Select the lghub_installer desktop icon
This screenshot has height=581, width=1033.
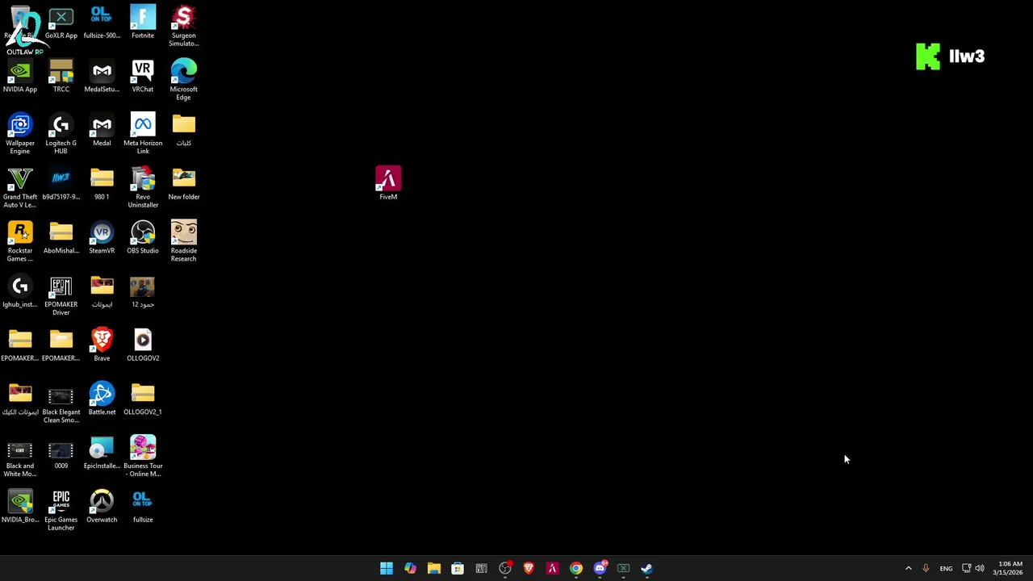pyautogui.click(x=20, y=291)
